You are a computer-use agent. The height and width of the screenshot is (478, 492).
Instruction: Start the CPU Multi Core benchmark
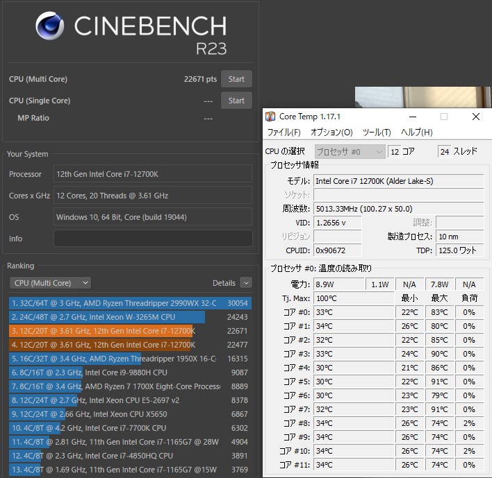[236, 79]
